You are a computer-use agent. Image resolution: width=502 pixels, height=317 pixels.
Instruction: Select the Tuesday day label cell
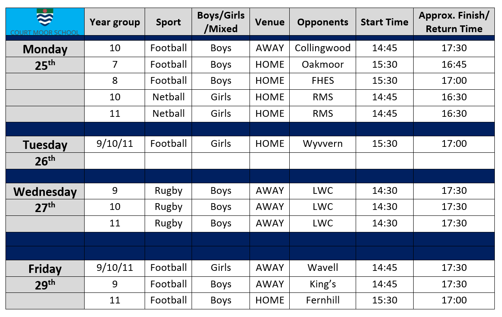pyautogui.click(x=45, y=144)
